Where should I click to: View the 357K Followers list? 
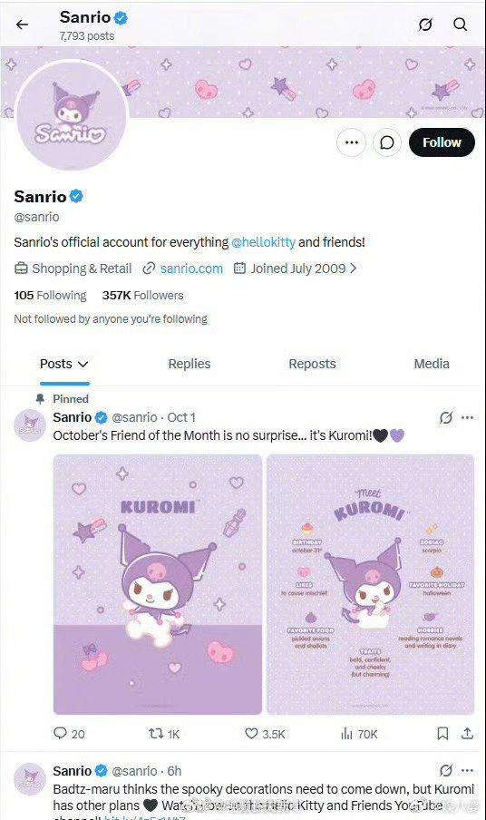[x=142, y=296]
